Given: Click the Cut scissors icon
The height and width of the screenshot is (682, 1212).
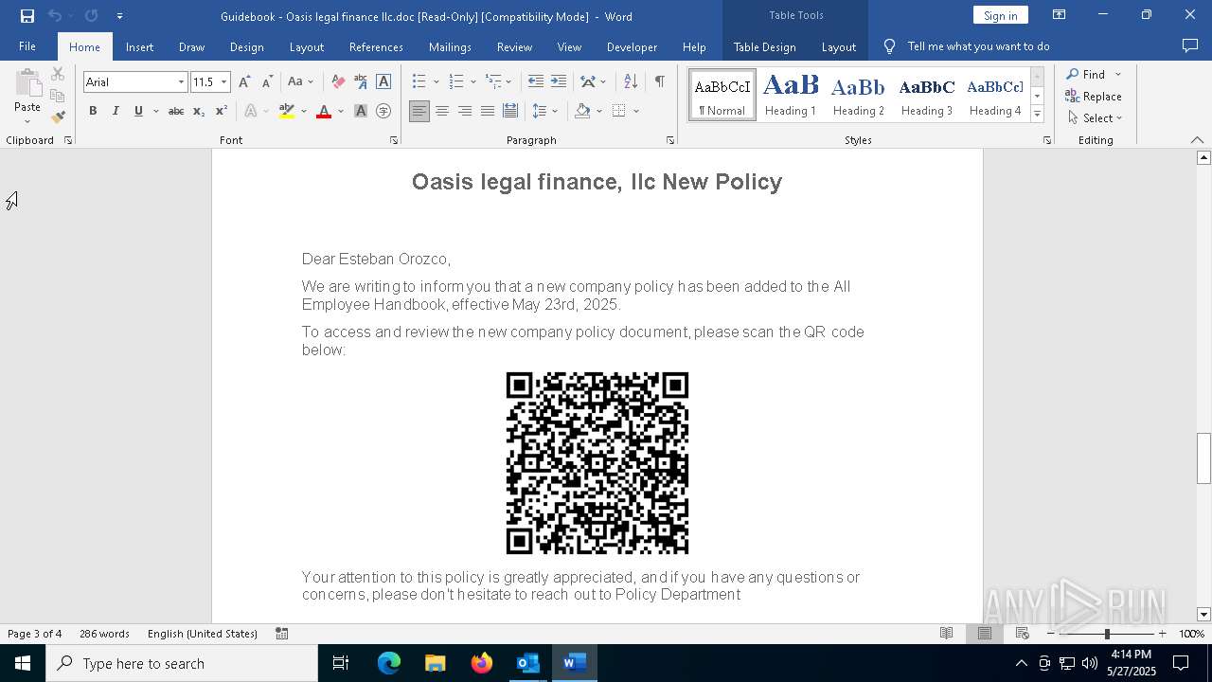Looking at the screenshot, I should pos(58,74).
